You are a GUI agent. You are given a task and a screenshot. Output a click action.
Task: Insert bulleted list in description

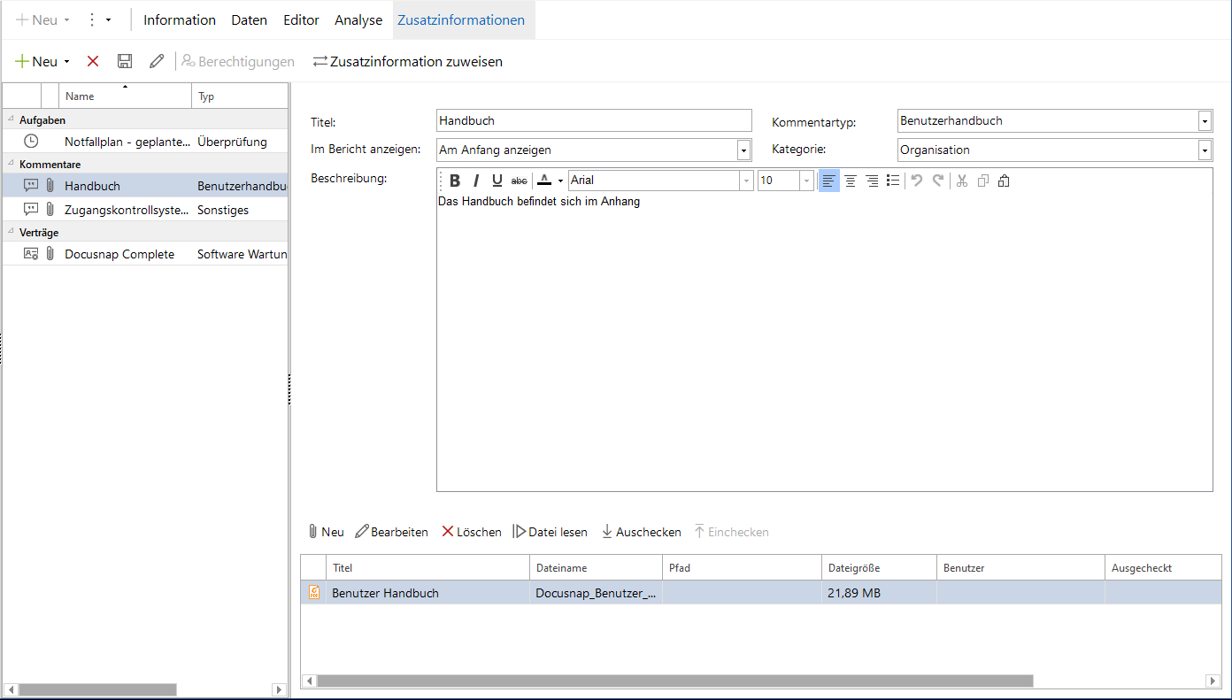click(x=893, y=181)
